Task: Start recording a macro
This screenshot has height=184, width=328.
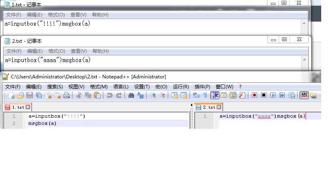Action: pos(254,96)
